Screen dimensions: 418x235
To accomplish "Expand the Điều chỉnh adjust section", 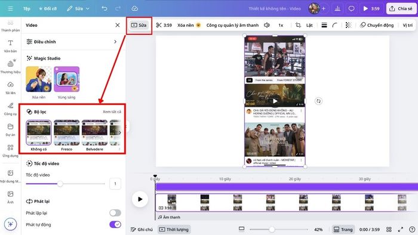I will pos(72,42).
